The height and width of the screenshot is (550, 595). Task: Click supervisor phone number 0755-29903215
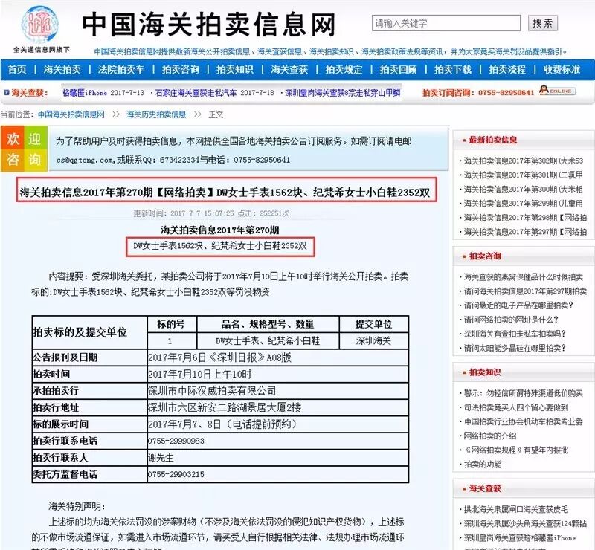tap(176, 474)
